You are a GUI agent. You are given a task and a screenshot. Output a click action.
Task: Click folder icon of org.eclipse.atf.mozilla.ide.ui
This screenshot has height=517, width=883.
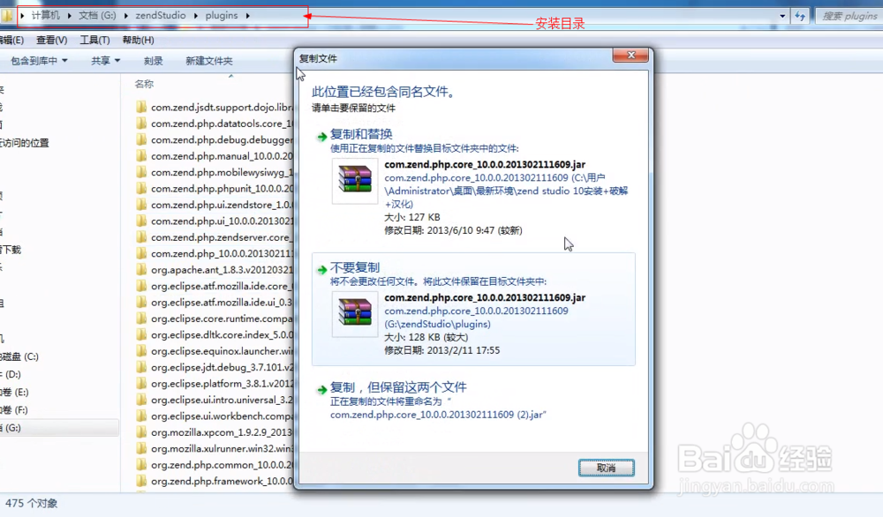[x=141, y=302]
